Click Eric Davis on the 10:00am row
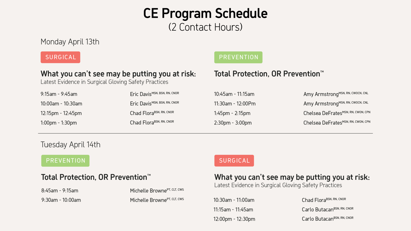This screenshot has height=231, width=411. pos(141,104)
